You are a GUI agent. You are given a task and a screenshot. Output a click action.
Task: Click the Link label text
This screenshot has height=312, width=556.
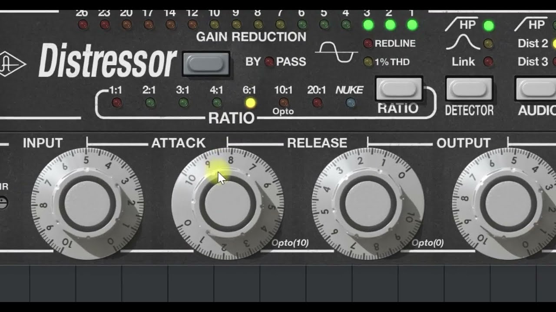(x=463, y=62)
